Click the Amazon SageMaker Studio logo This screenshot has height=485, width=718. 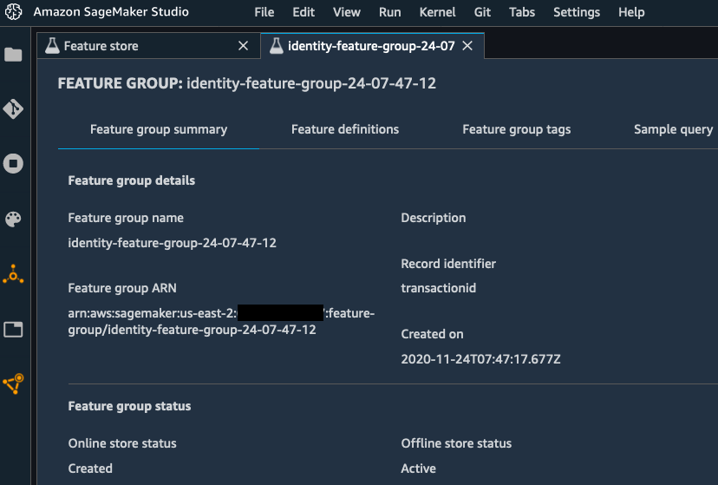(x=13, y=12)
